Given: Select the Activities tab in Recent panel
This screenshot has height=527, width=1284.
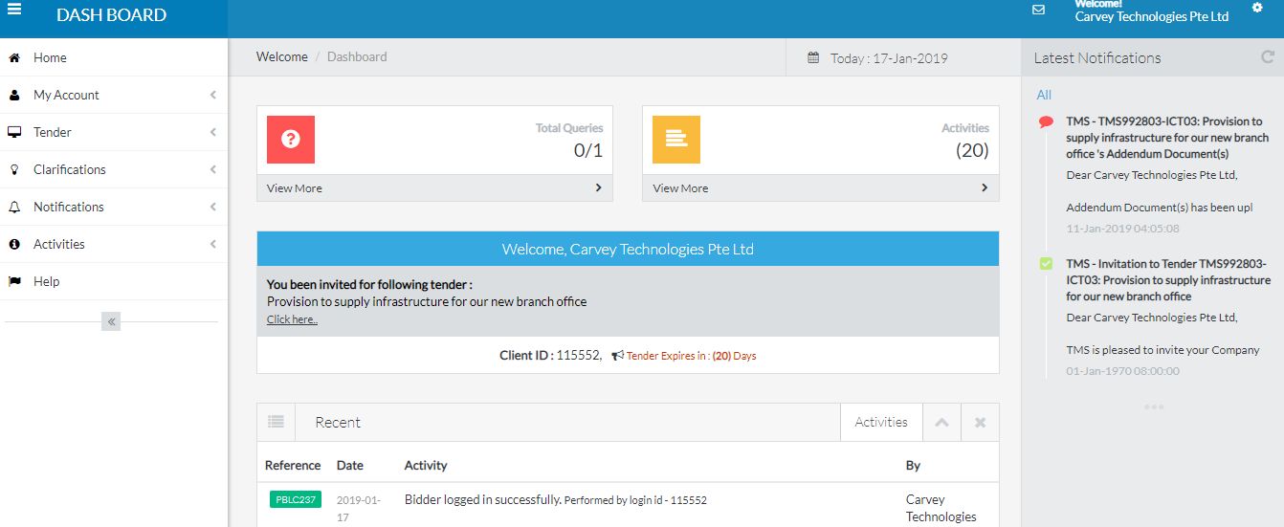Looking at the screenshot, I should click(881, 422).
